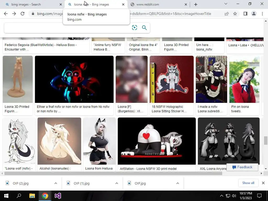Image resolution: width=268 pixels, height=201 pixels.
Task: Click the Chrome taskbar icon
Action: pyautogui.click(x=45, y=196)
